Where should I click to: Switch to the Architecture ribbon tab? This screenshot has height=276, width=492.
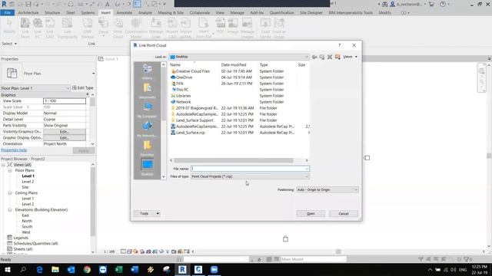[x=28, y=13]
